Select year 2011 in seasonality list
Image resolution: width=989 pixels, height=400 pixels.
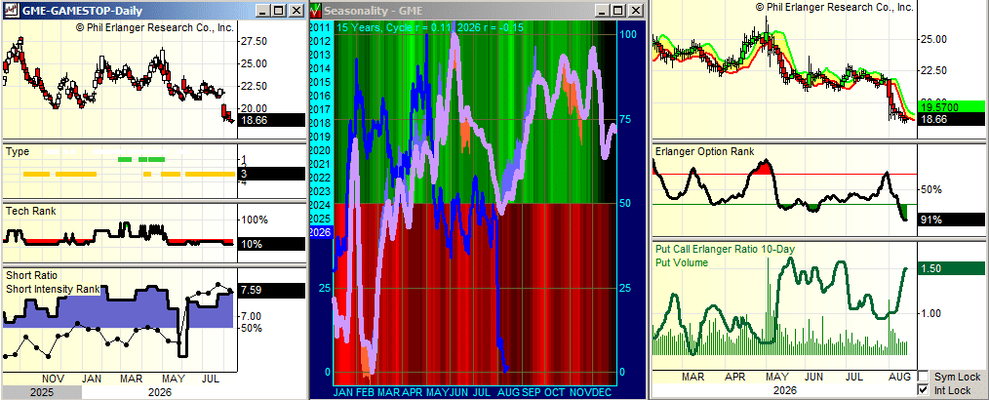[x=320, y=27]
